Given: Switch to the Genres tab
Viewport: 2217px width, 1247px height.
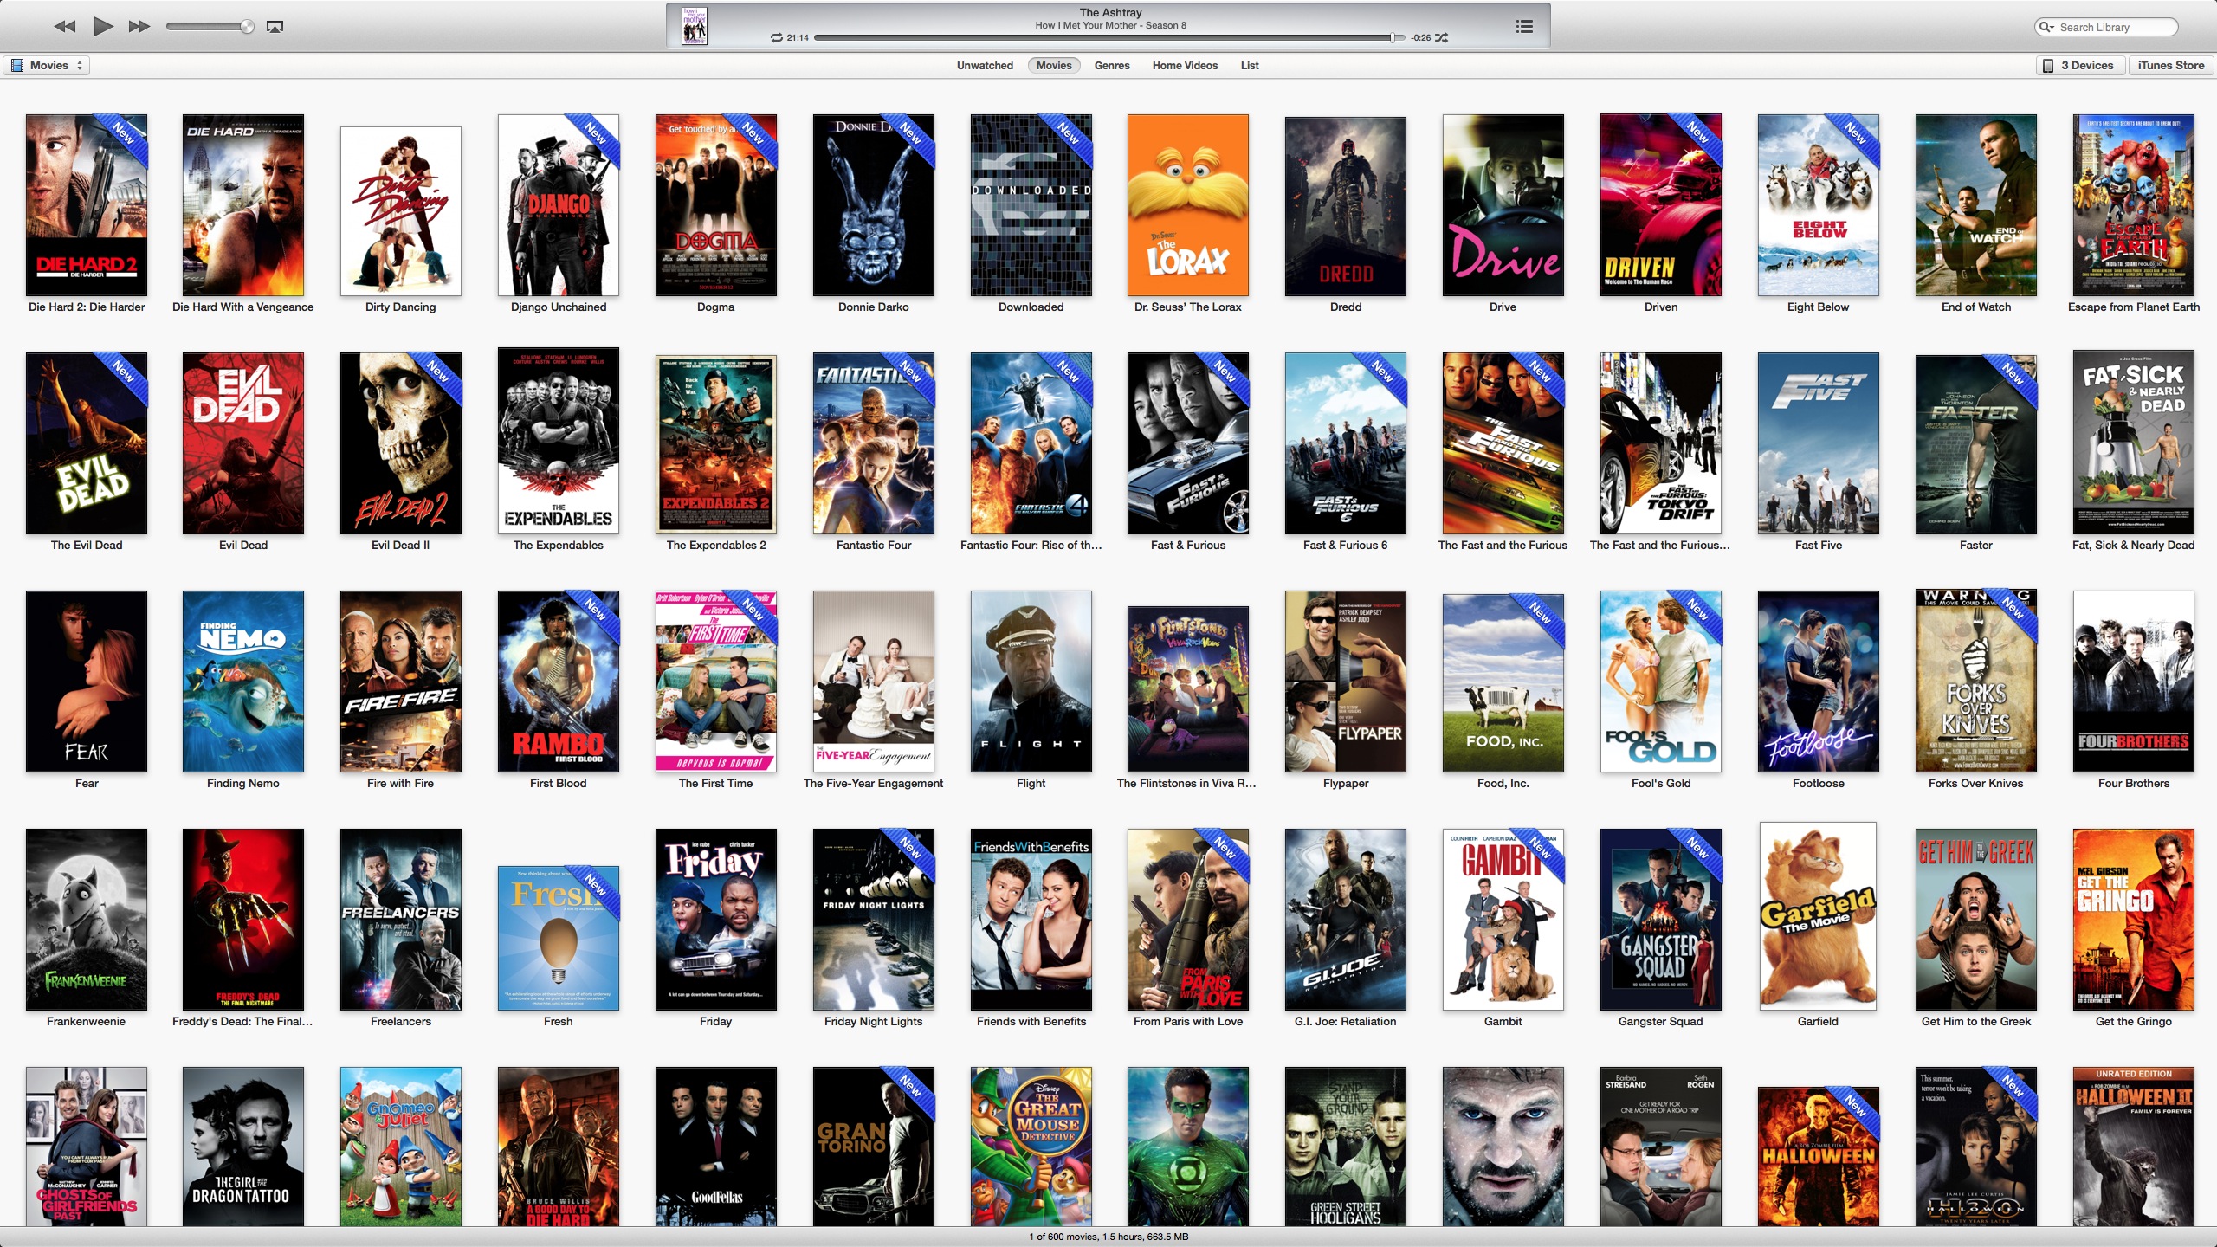Looking at the screenshot, I should pyautogui.click(x=1112, y=66).
